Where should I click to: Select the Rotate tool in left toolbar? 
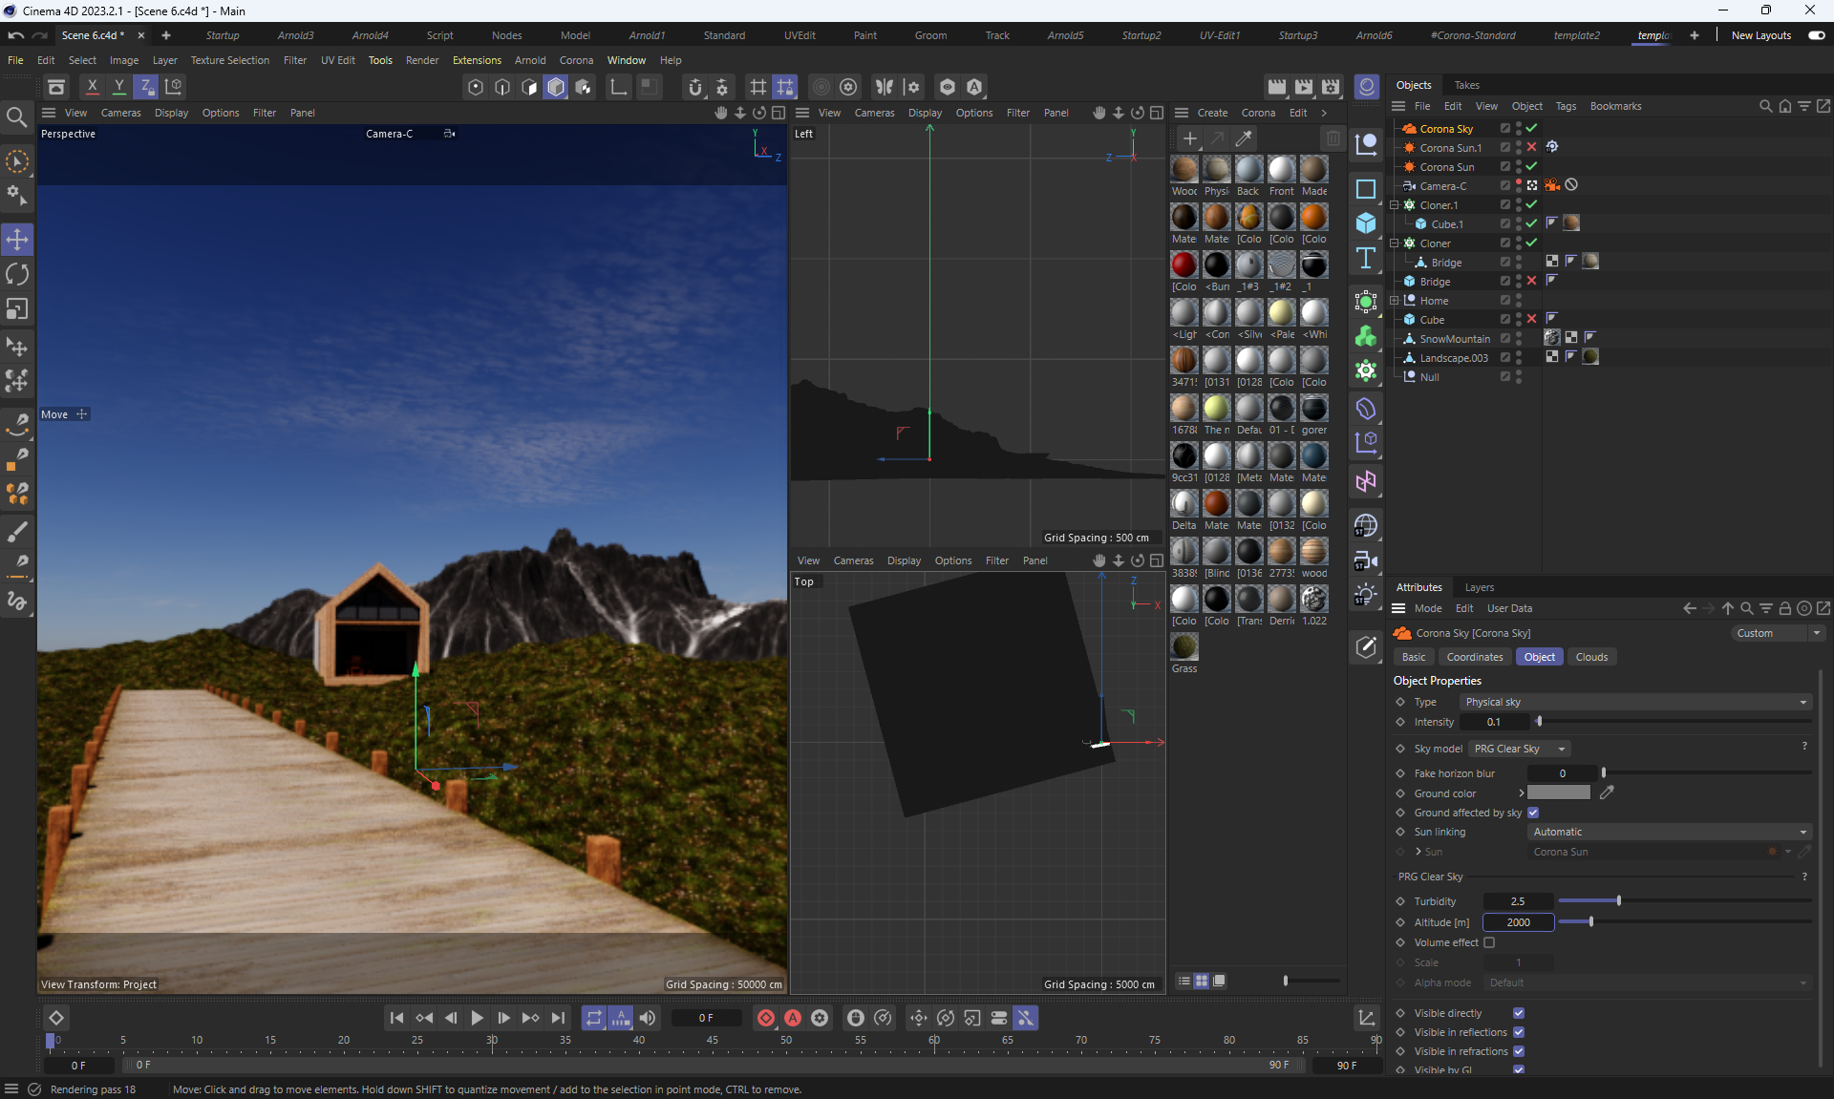tap(17, 274)
